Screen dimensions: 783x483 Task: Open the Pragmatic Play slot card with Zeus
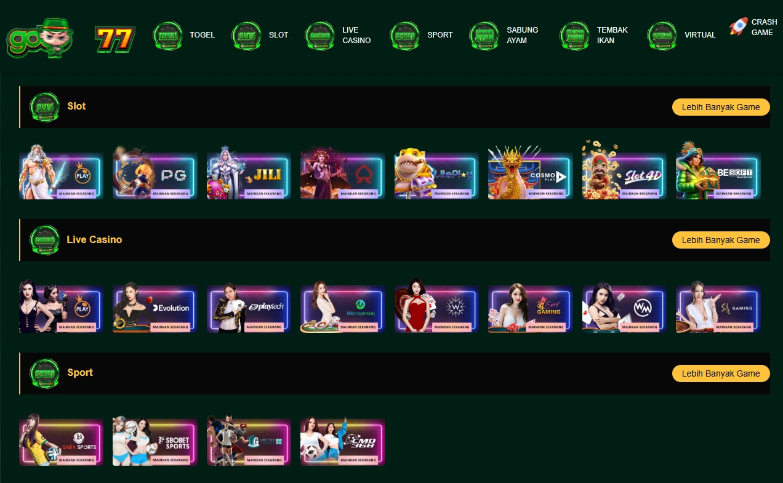(x=61, y=173)
